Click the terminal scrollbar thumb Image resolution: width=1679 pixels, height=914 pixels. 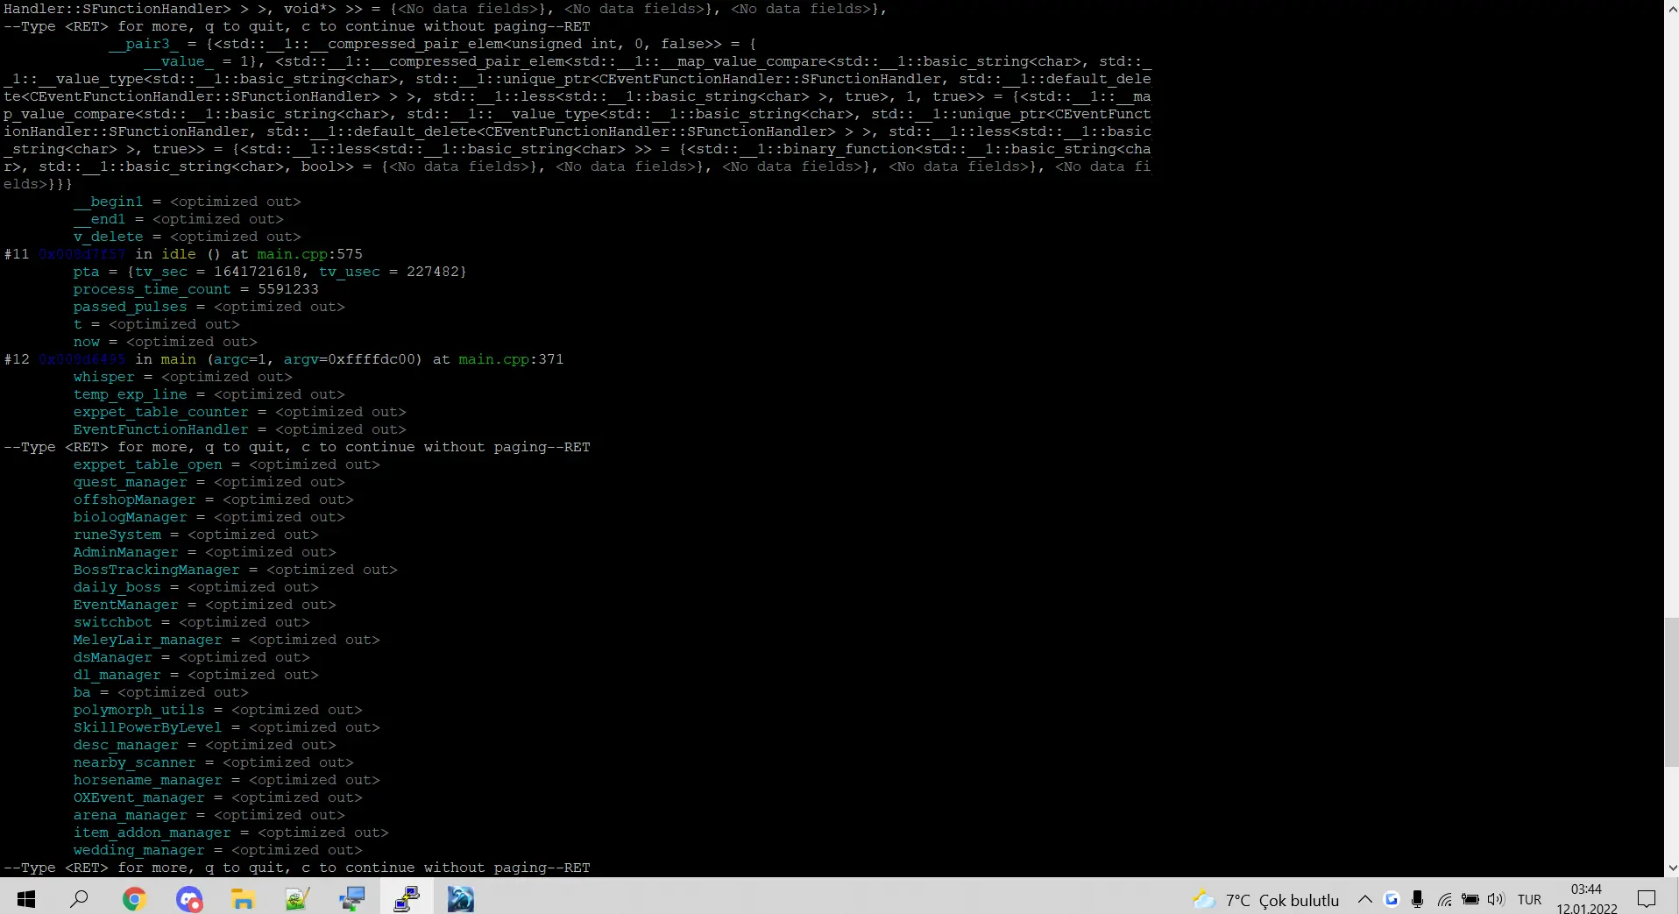pos(1672,692)
